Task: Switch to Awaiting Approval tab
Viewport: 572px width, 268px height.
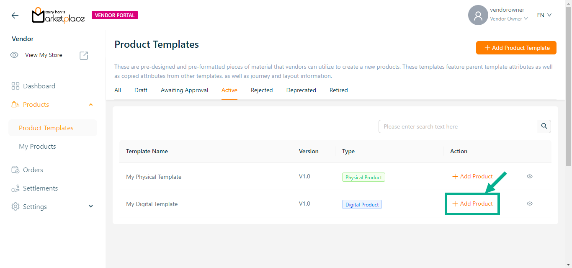Action: (x=184, y=90)
